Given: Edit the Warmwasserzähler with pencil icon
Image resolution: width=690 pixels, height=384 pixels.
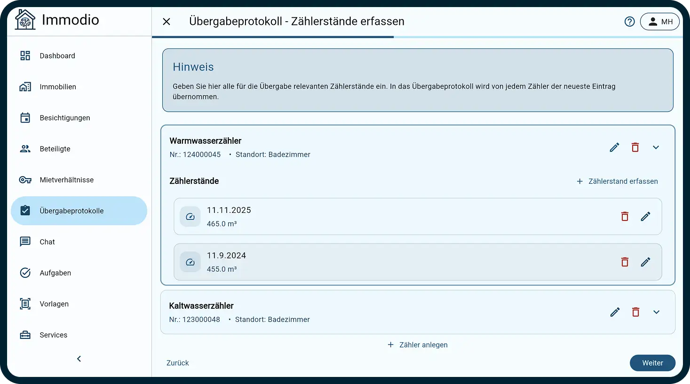Looking at the screenshot, I should pos(614,147).
